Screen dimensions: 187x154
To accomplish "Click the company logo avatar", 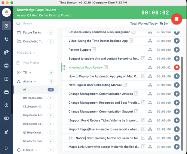I will [x=6, y=12].
